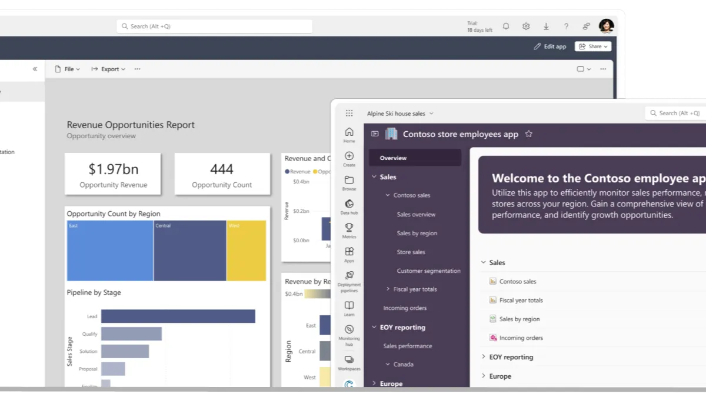Open Workspaces in the sidebar

(x=349, y=363)
